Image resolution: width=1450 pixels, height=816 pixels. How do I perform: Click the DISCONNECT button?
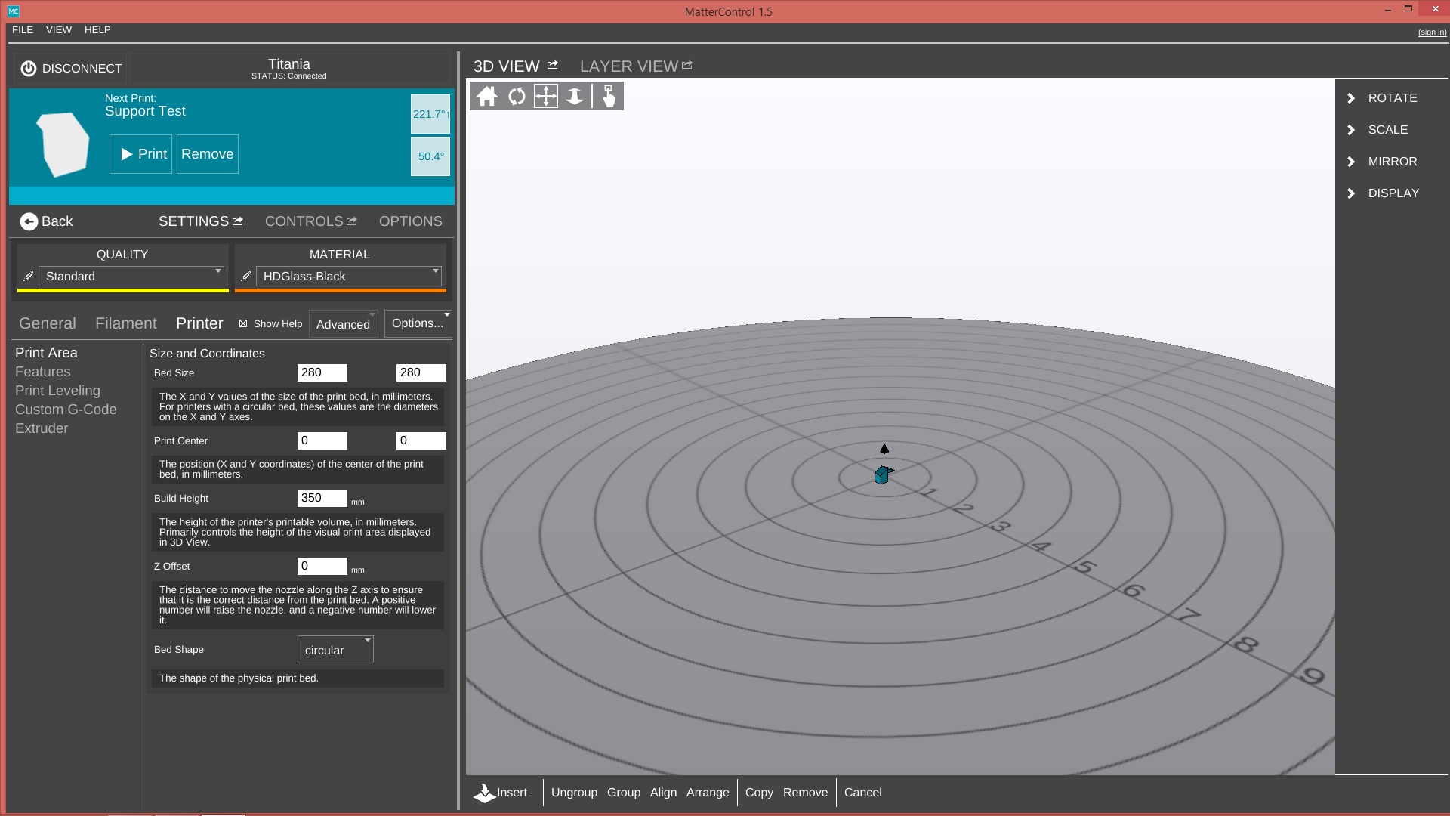point(71,69)
